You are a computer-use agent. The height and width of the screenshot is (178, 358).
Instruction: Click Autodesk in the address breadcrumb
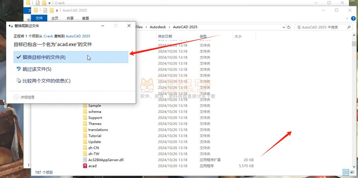157,27
